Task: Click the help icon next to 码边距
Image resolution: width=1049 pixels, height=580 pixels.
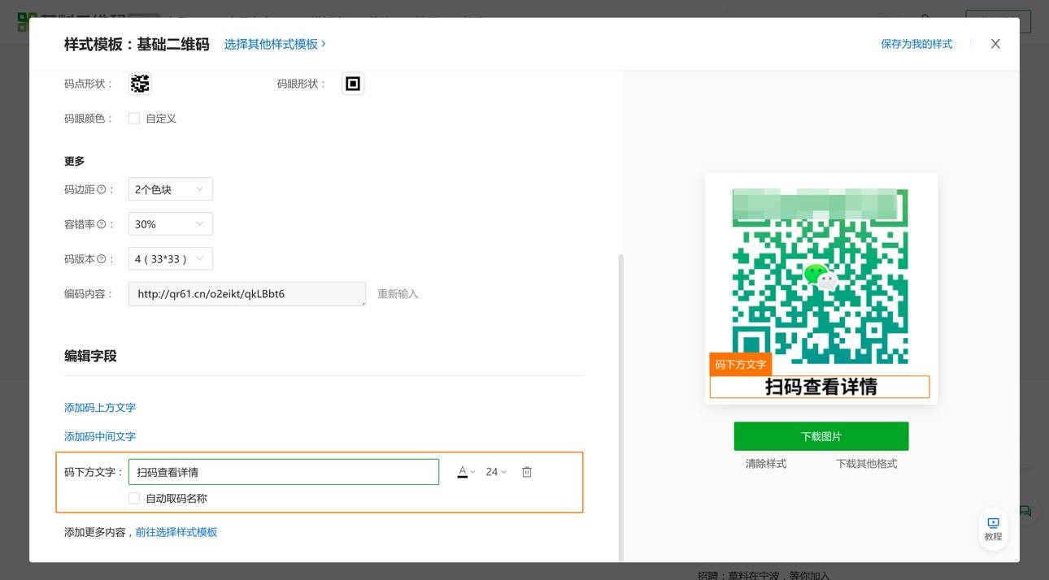Action: (x=102, y=189)
